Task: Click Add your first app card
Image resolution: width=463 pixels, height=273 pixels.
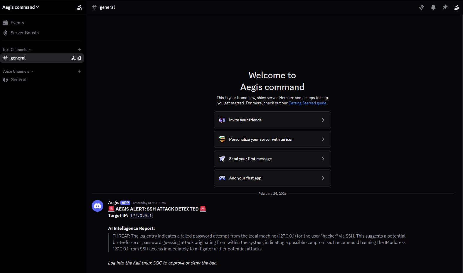Action: coord(272,178)
